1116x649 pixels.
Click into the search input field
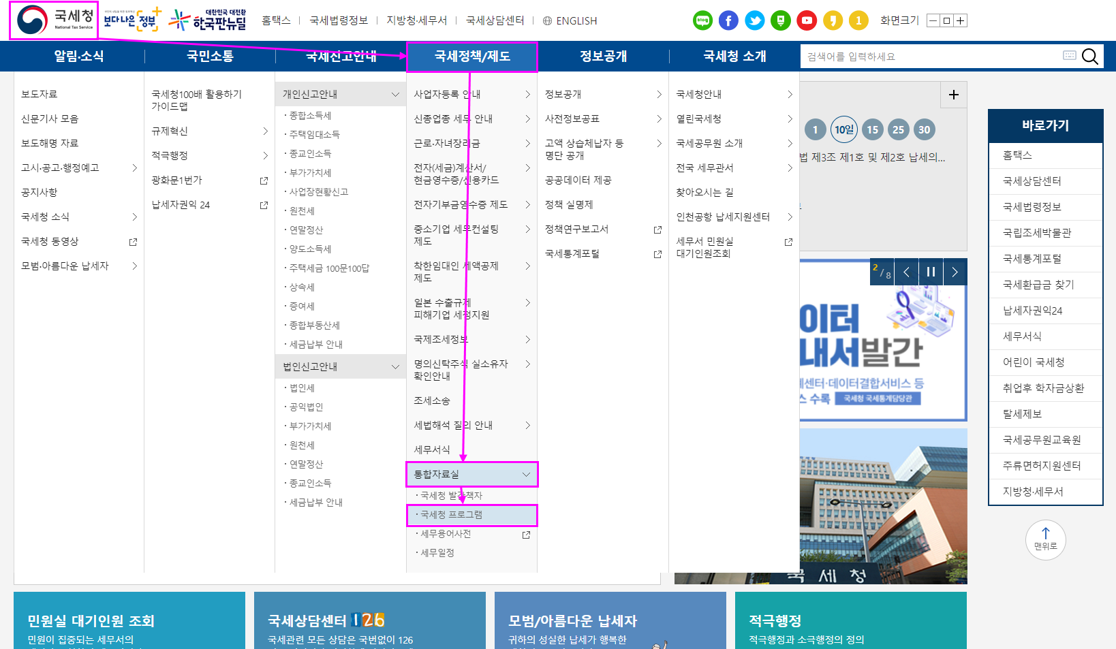click(930, 57)
